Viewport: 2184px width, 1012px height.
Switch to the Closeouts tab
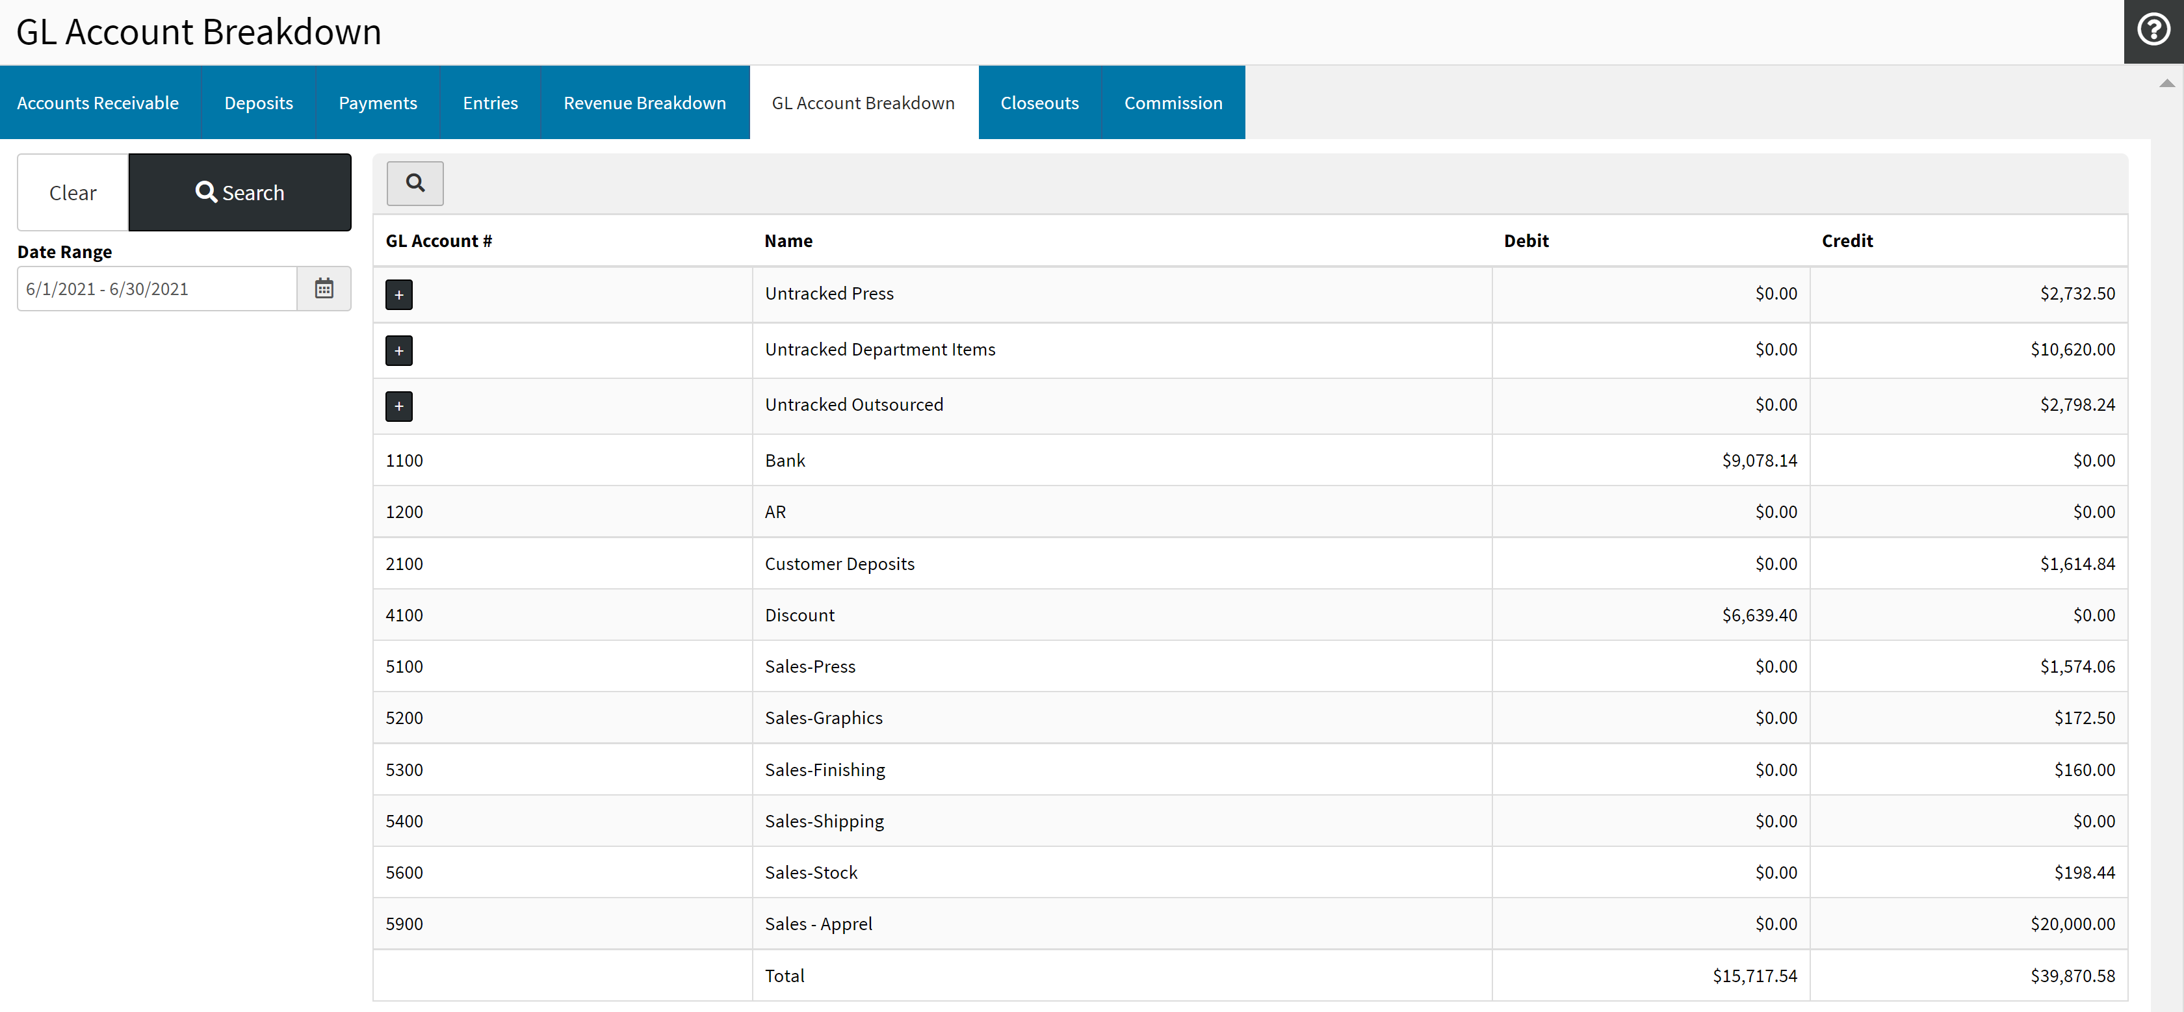[1039, 103]
